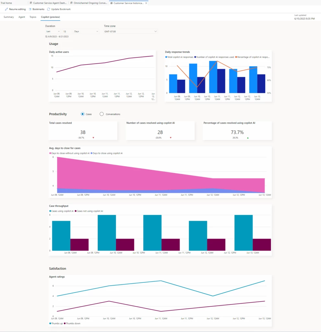The width and height of the screenshot is (321, 332).
Task: Select the Resume editing pencil icon
Action: [x=6, y=9]
